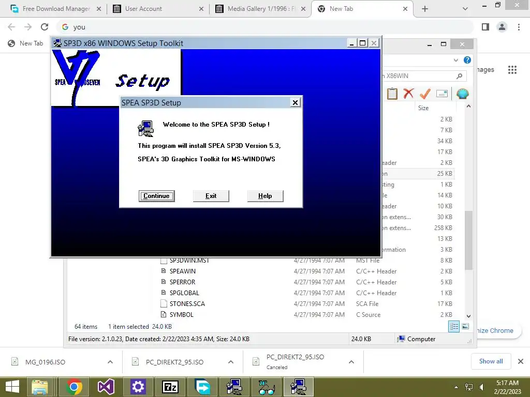The image size is (530, 397).
Task: Switch Explorer to details view icon
Action: tap(453, 326)
